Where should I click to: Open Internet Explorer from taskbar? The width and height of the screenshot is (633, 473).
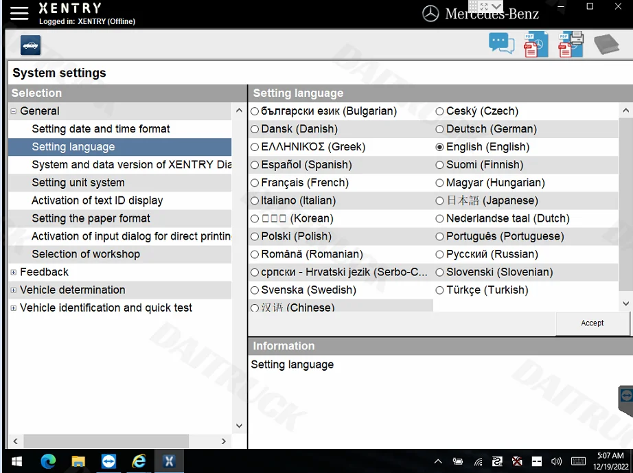click(139, 461)
